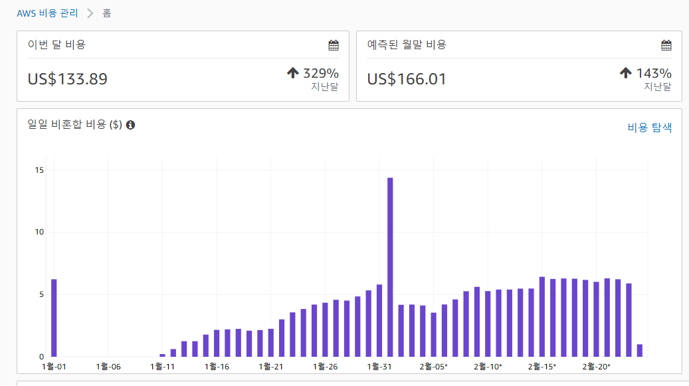Click the 2월-05* x-axis label
The image size is (689, 386).
point(434,367)
